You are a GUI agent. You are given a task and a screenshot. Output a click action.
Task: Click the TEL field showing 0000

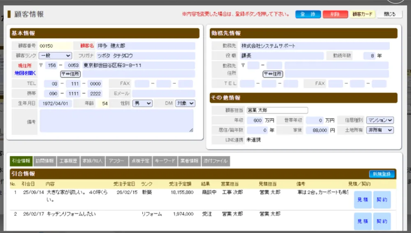(95, 84)
